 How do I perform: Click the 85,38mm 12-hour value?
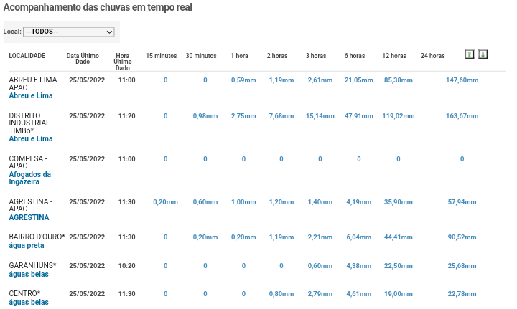coord(399,80)
